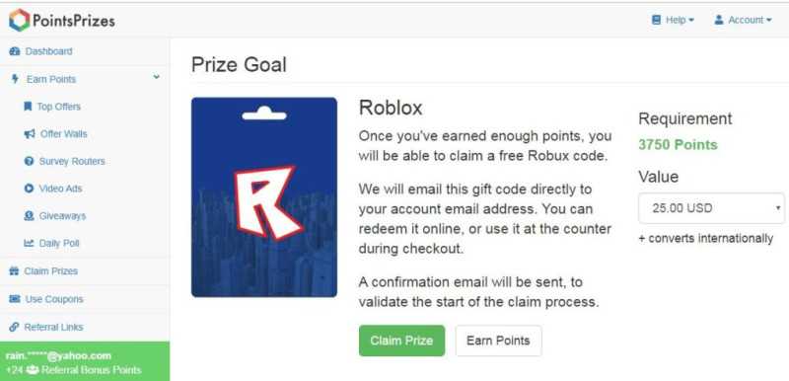Open the Help dropdown menu
789x381 pixels.
[x=673, y=20]
